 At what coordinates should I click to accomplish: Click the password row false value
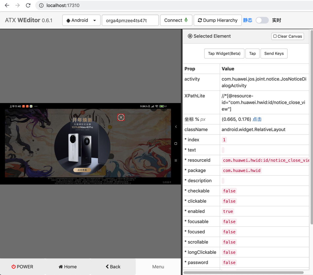click(x=229, y=262)
